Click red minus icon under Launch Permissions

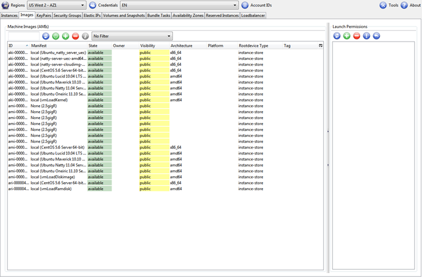(x=357, y=36)
